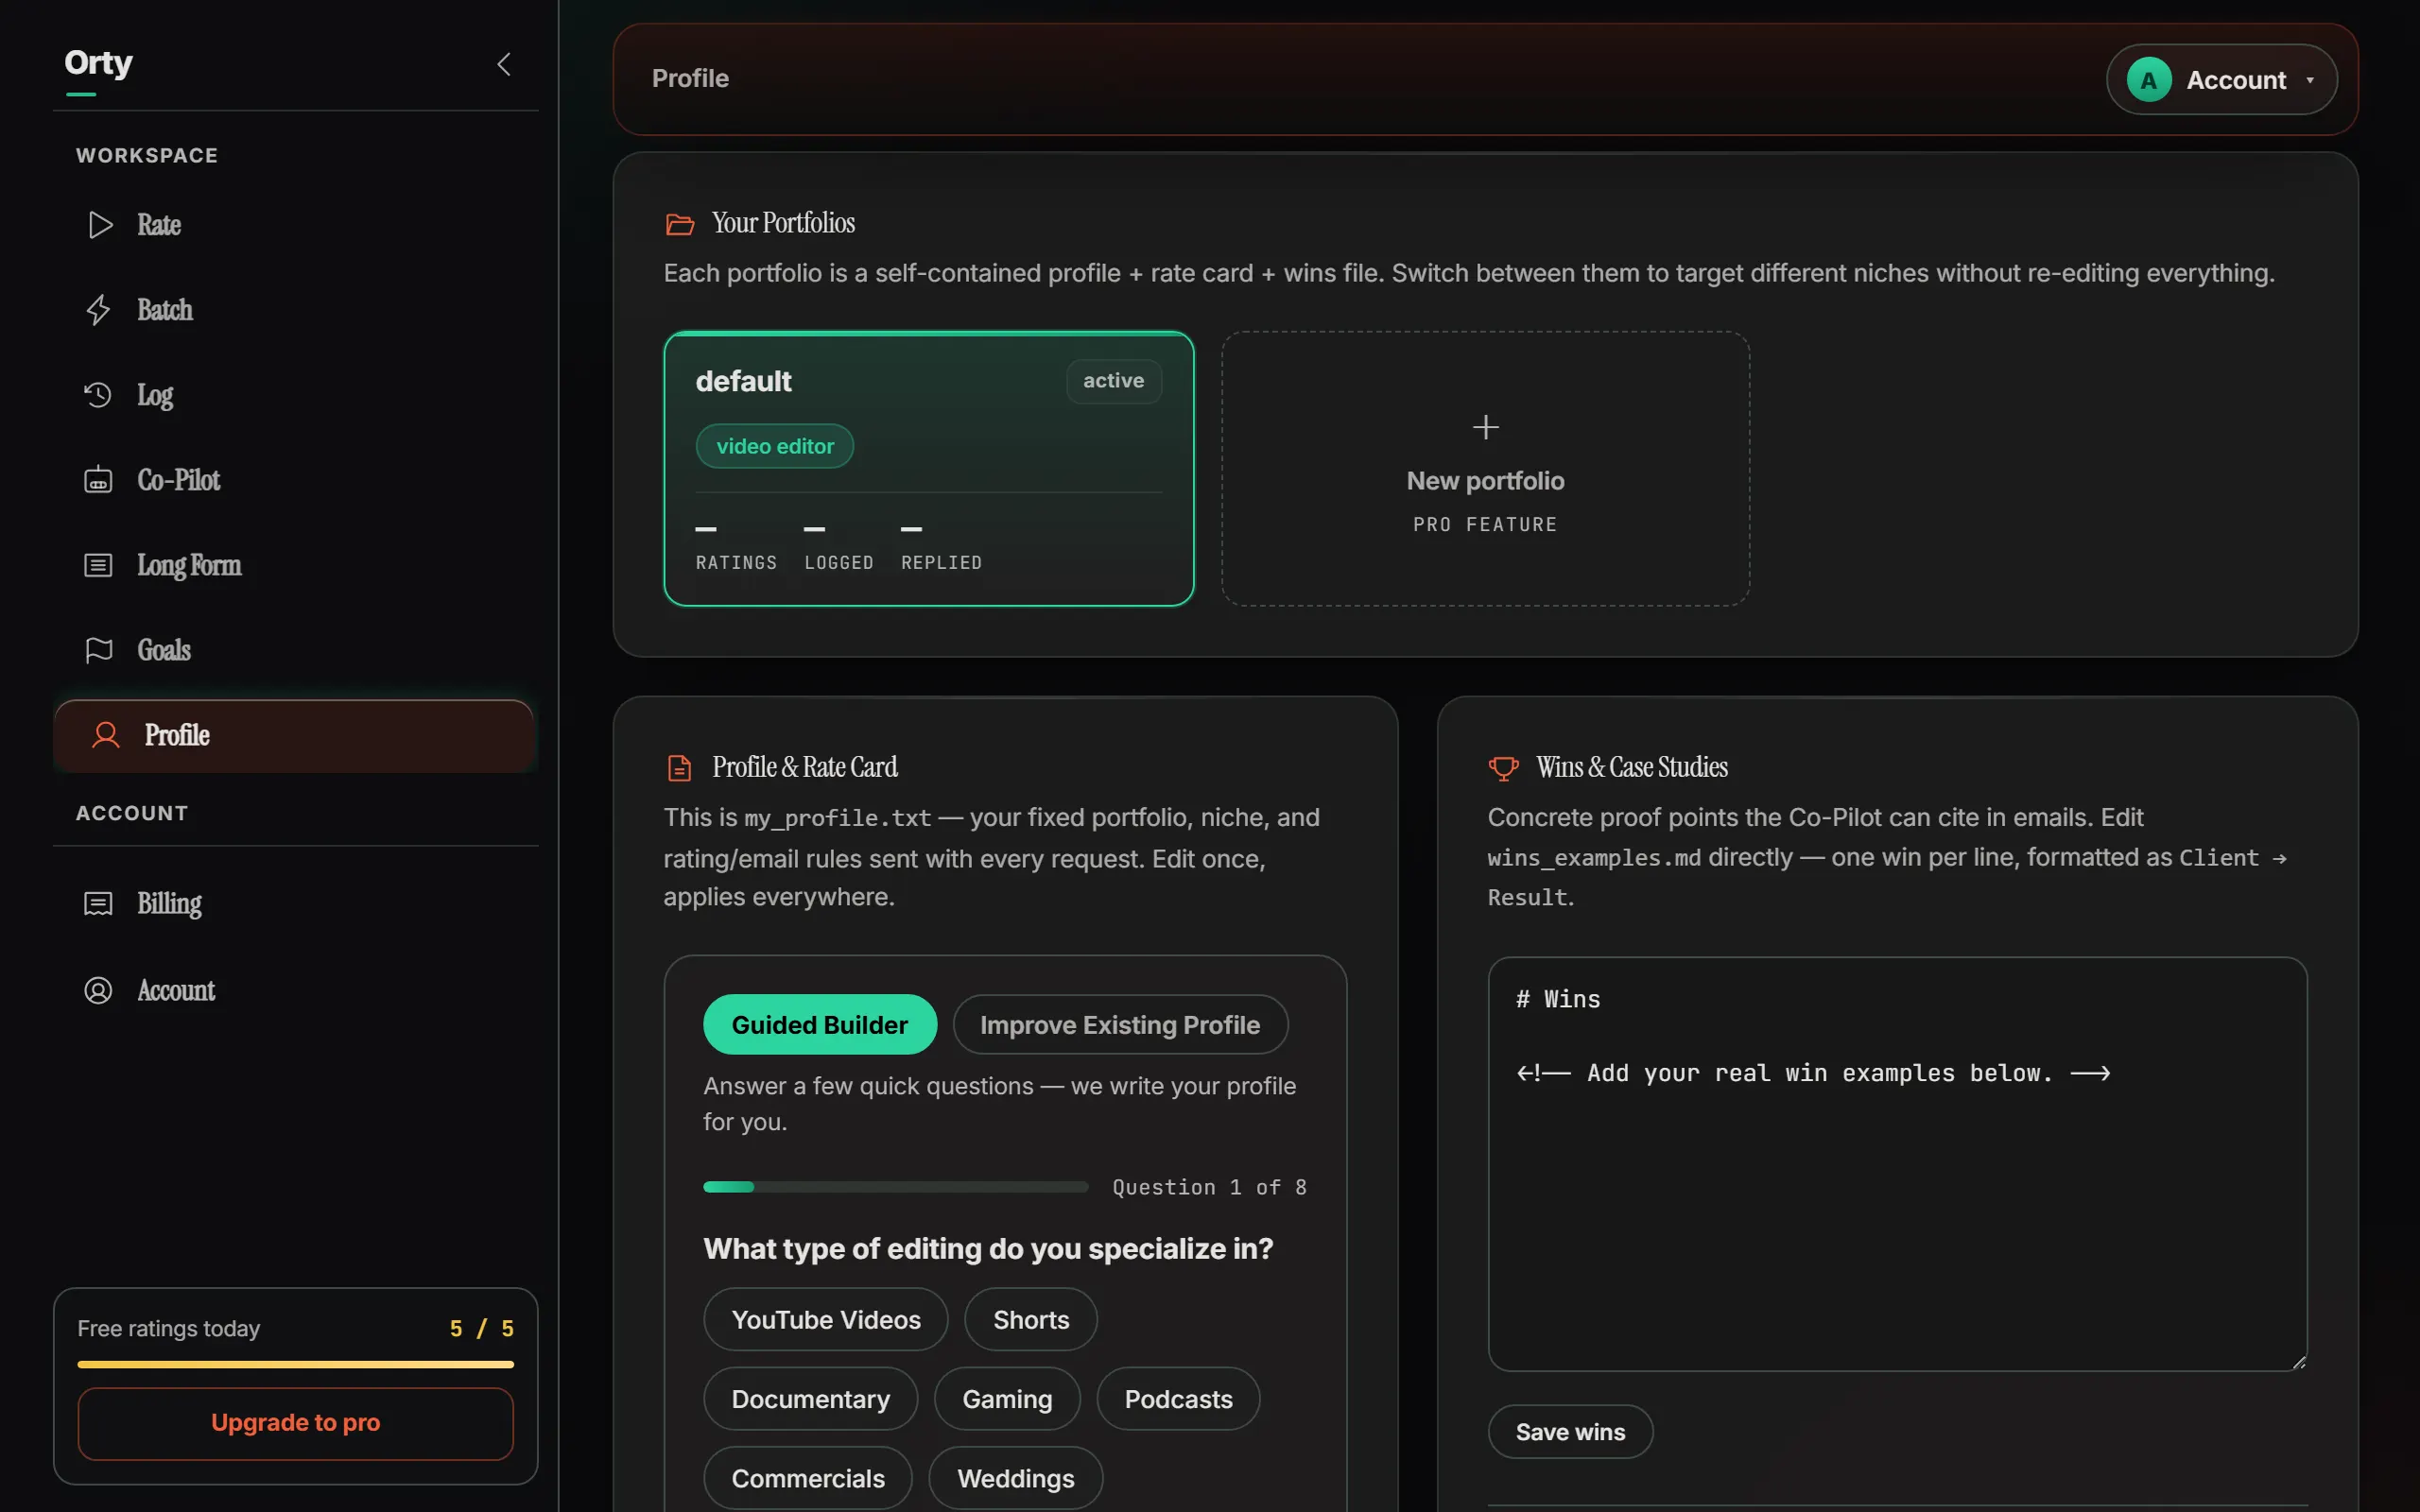This screenshot has width=2420, height=1512.
Task: Click the Rate play icon in sidebar
Action: (x=99, y=224)
